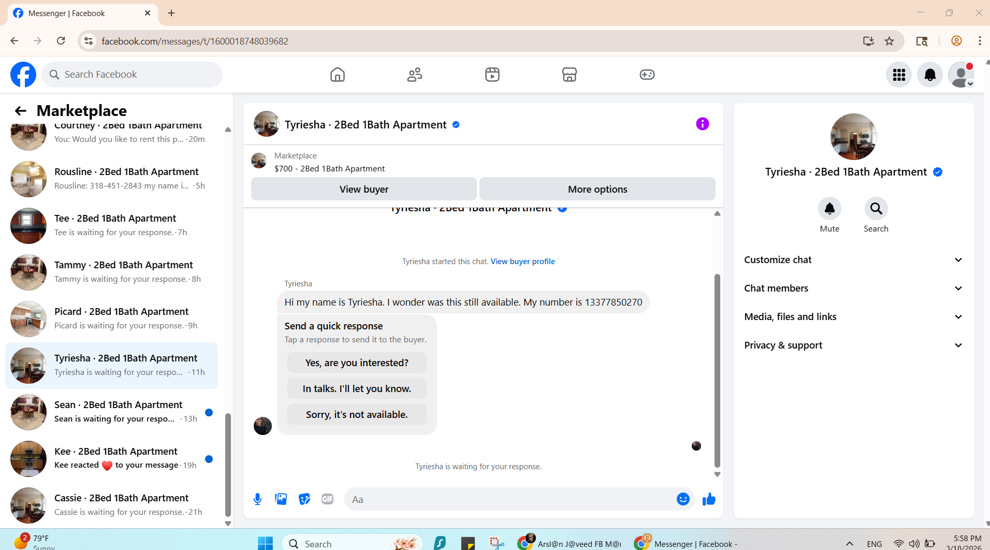
Task: Open the Facebook logo home link
Action: pyautogui.click(x=23, y=75)
